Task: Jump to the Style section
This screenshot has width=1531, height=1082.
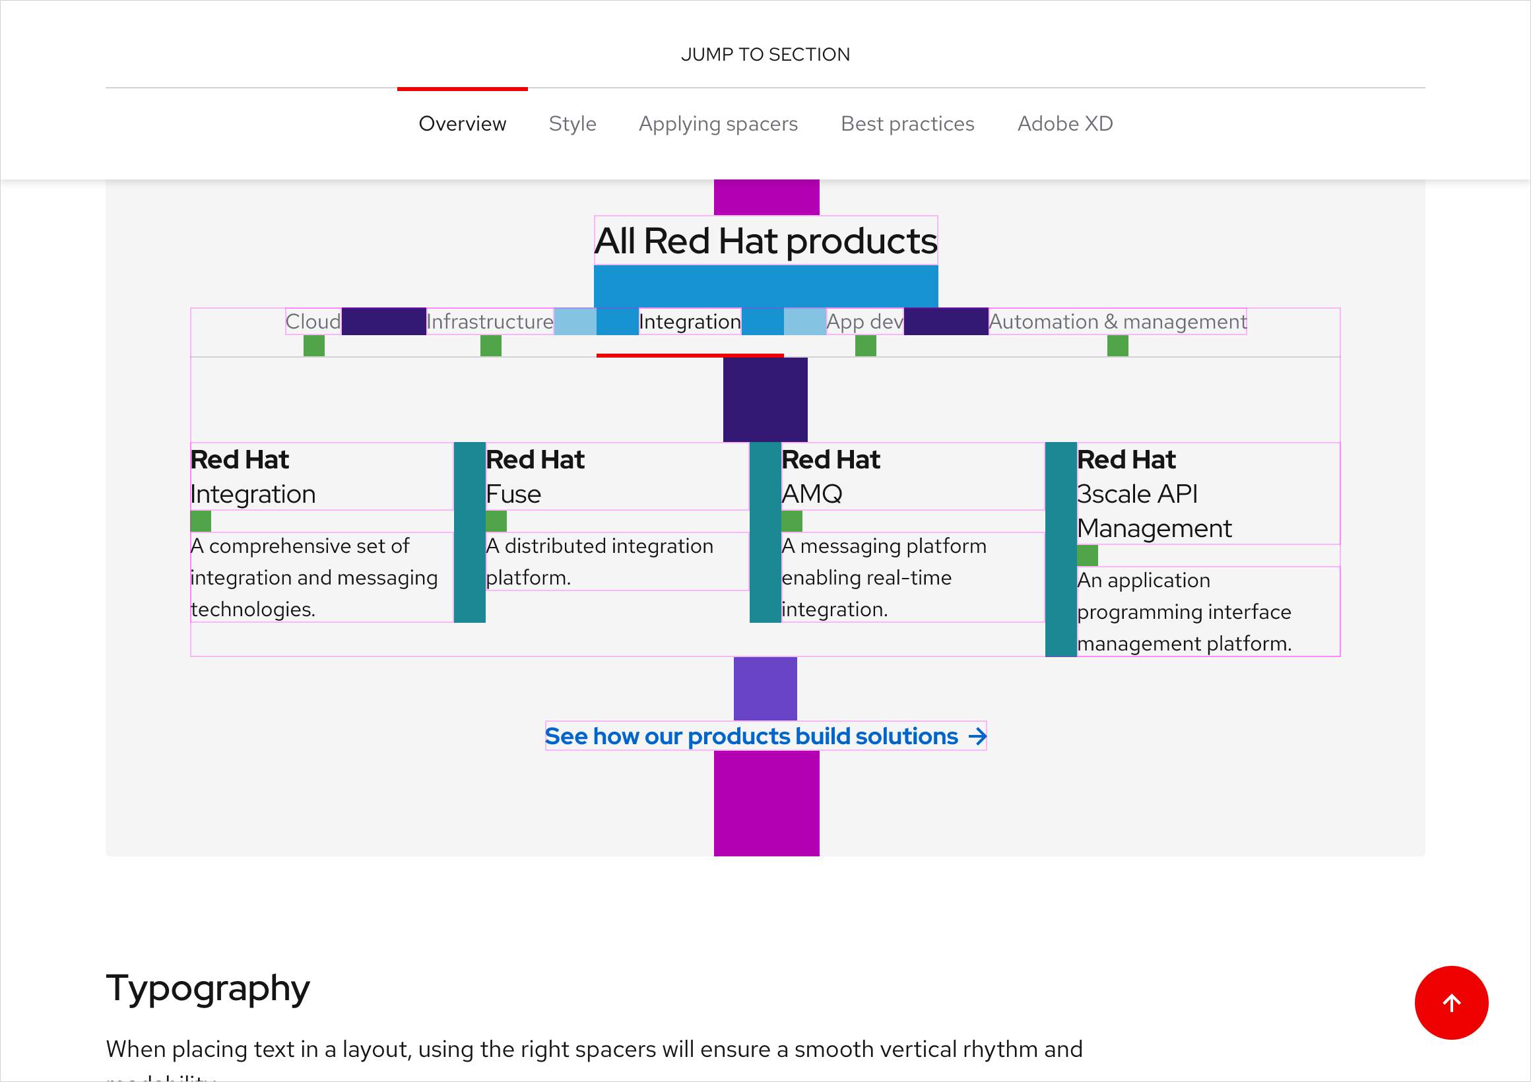Action: pos(572,124)
